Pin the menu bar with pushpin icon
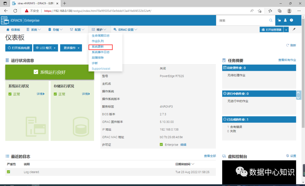 [x=294, y=29]
